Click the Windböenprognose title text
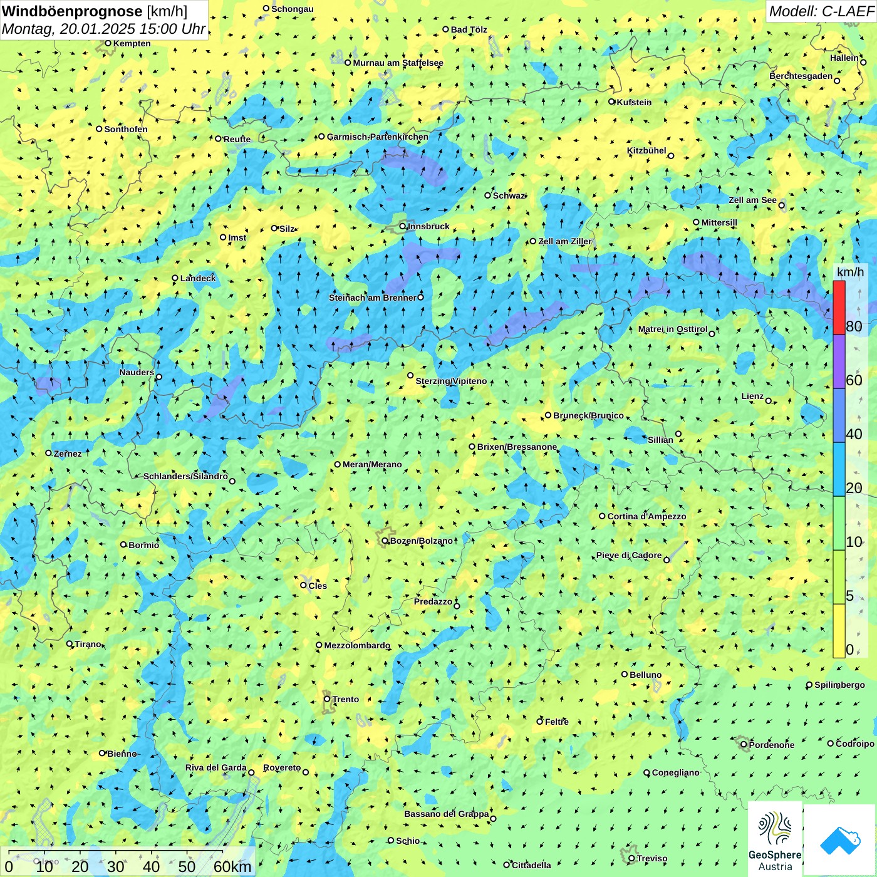Screen dimensions: 877x877 point(72,11)
